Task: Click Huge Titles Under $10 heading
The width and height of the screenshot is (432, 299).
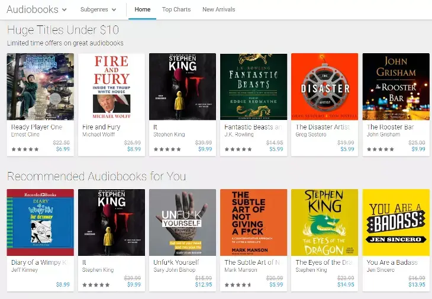Action: 63,30
